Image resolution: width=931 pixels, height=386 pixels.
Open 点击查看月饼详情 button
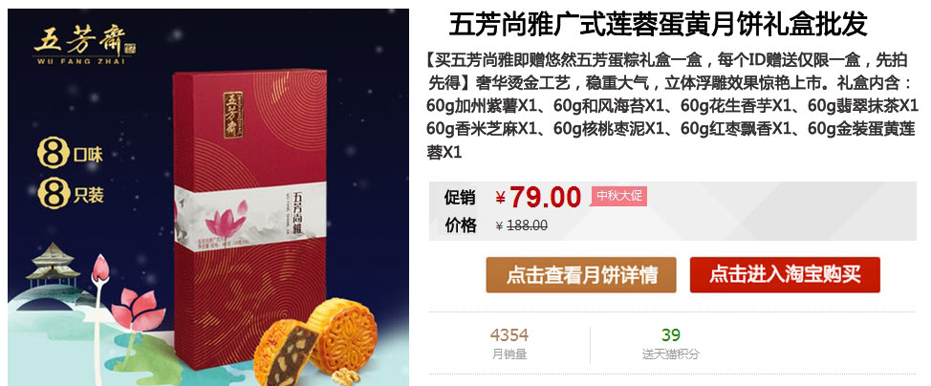[581, 275]
